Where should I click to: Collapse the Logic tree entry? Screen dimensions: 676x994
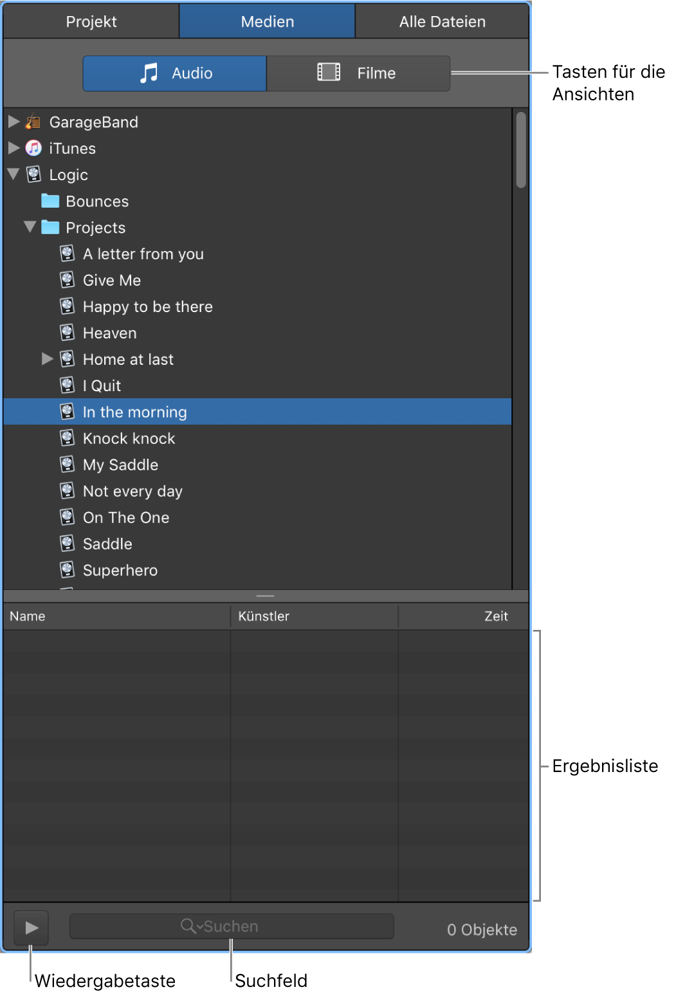(14, 174)
